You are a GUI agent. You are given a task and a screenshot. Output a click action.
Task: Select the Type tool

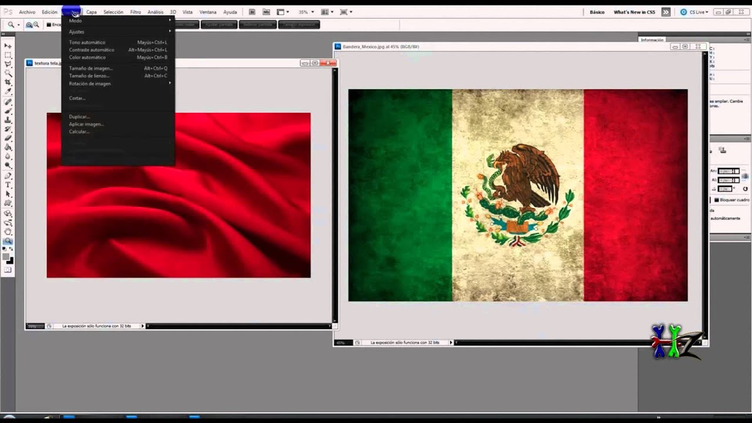point(8,185)
